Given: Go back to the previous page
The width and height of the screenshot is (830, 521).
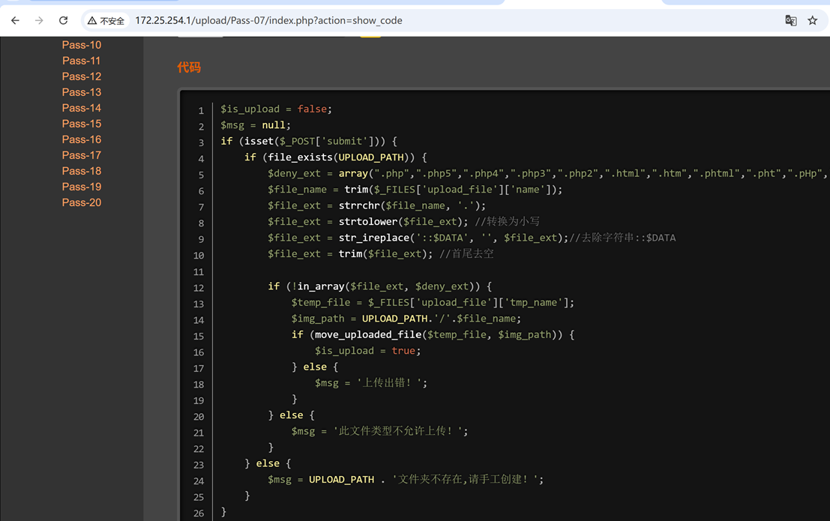Looking at the screenshot, I should (x=15, y=21).
